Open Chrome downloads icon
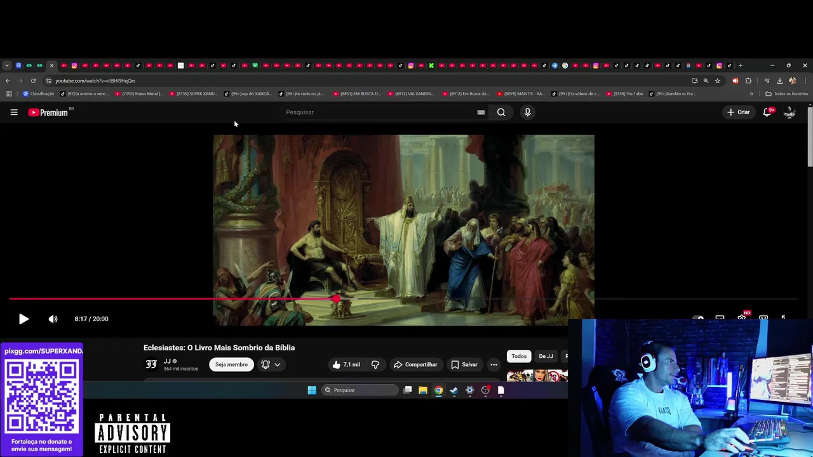The height and width of the screenshot is (457, 813). point(779,81)
